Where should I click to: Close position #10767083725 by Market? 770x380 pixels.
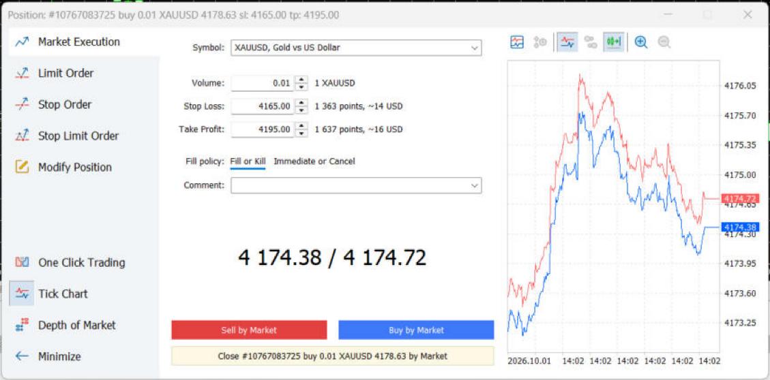click(332, 356)
